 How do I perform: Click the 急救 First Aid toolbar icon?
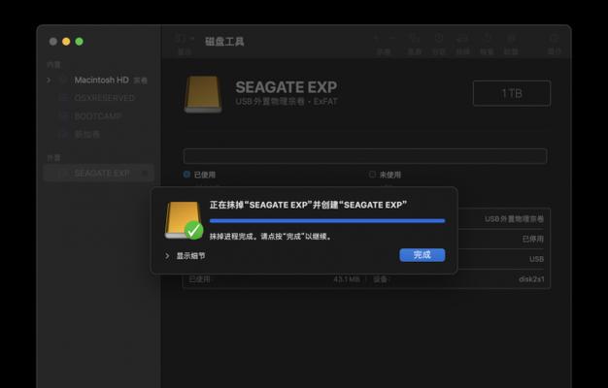[x=414, y=39]
